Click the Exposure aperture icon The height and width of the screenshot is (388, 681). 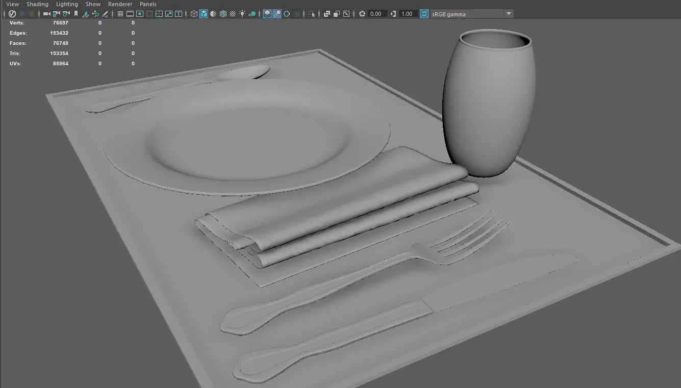[362, 14]
